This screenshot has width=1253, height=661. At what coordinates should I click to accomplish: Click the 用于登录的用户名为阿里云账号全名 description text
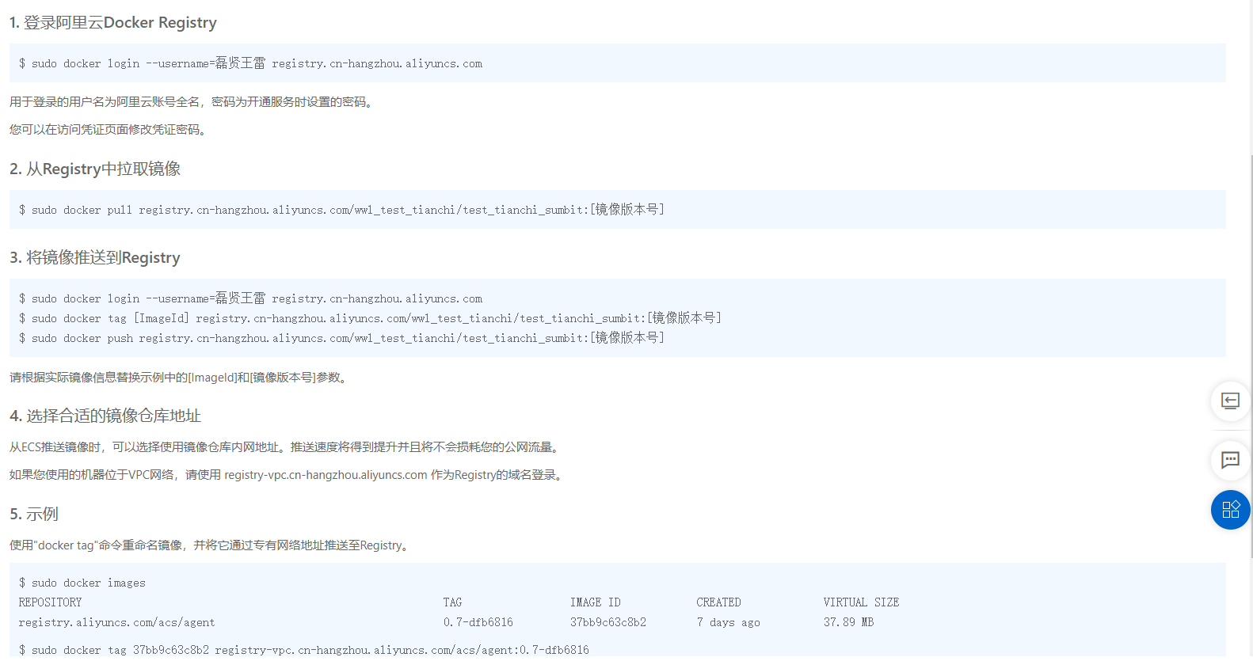(192, 101)
